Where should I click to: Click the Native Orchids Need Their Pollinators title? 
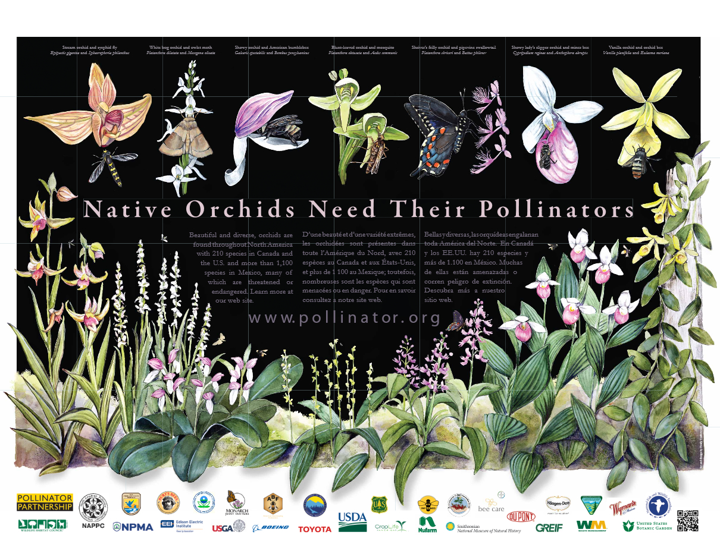coord(359,210)
